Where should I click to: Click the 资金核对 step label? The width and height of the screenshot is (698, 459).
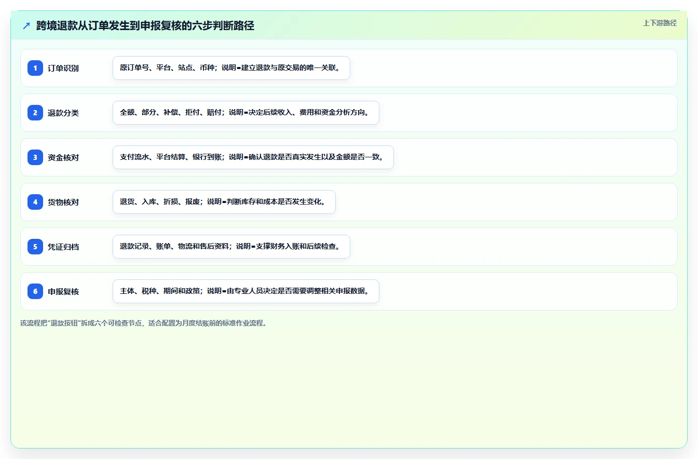63,157
